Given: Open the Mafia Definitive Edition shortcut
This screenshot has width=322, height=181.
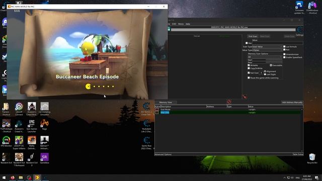Looking at the screenshot, I should [x=32, y=143].
